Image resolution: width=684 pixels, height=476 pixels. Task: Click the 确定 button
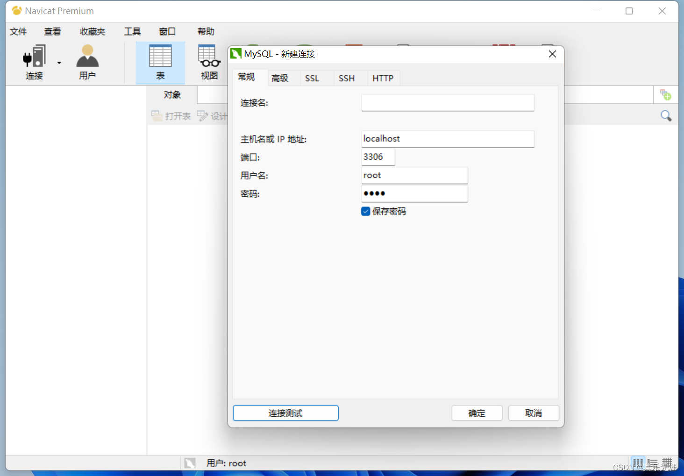click(477, 413)
